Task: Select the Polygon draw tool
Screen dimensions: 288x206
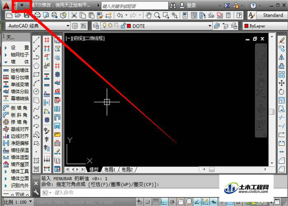Action: tap(36, 66)
